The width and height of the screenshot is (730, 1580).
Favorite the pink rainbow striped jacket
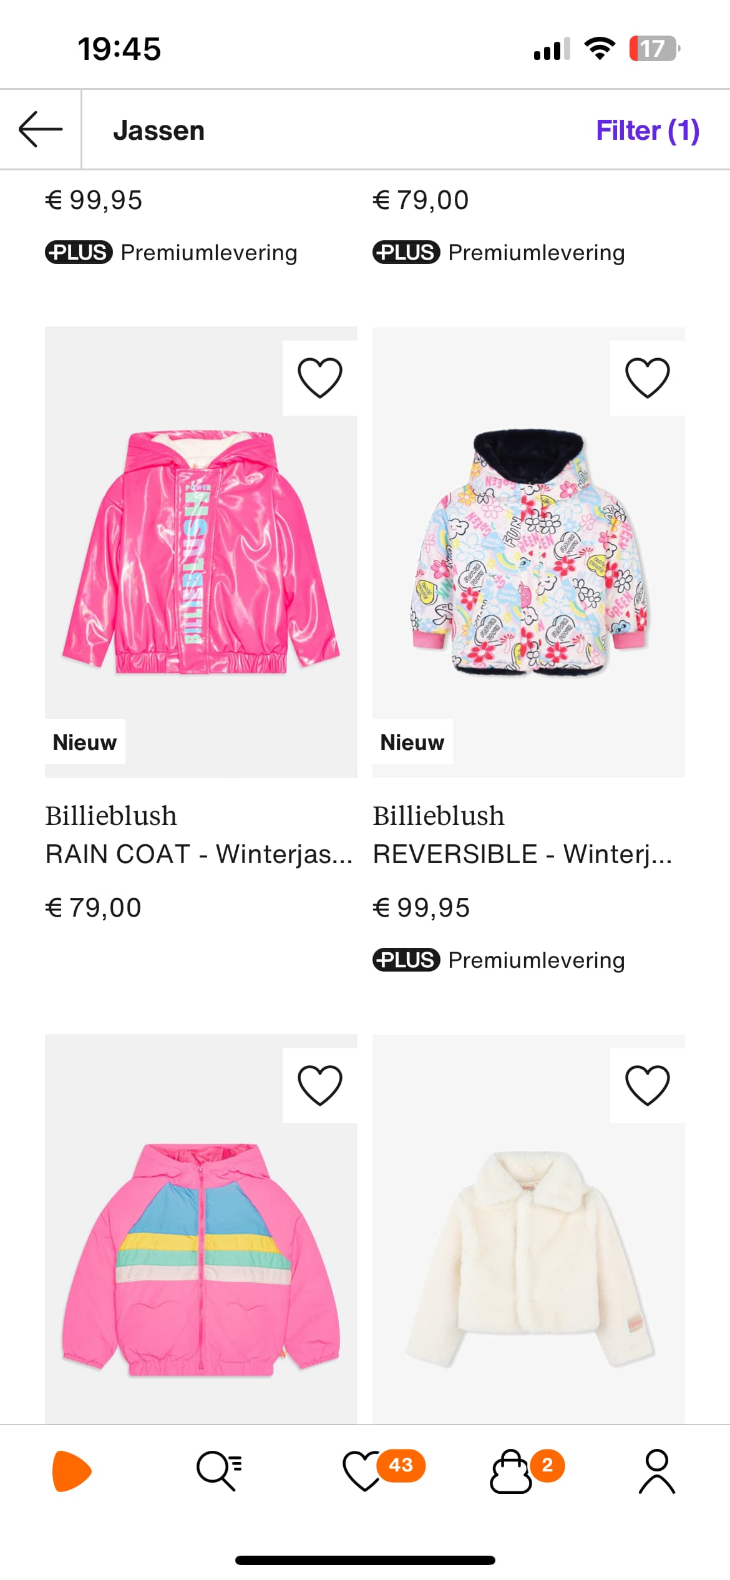pos(320,1085)
